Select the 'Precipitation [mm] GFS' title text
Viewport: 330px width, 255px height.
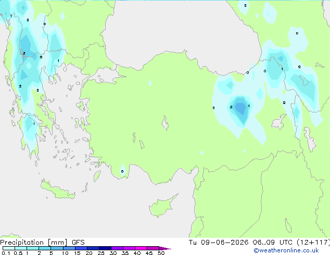(x=42, y=243)
